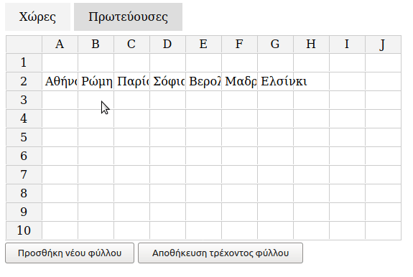413x277 pixels.
Task: Click column header H
Action: coord(311,44)
